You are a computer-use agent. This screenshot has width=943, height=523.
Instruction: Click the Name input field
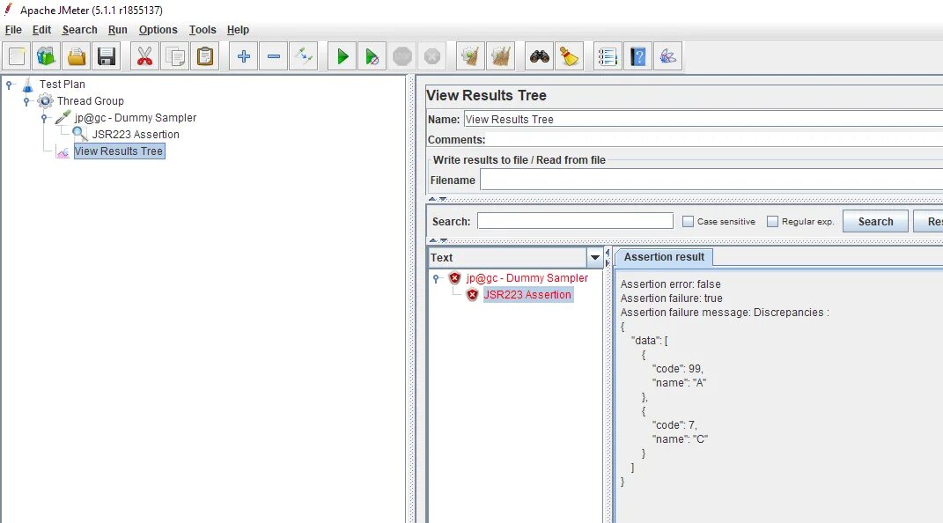point(703,119)
